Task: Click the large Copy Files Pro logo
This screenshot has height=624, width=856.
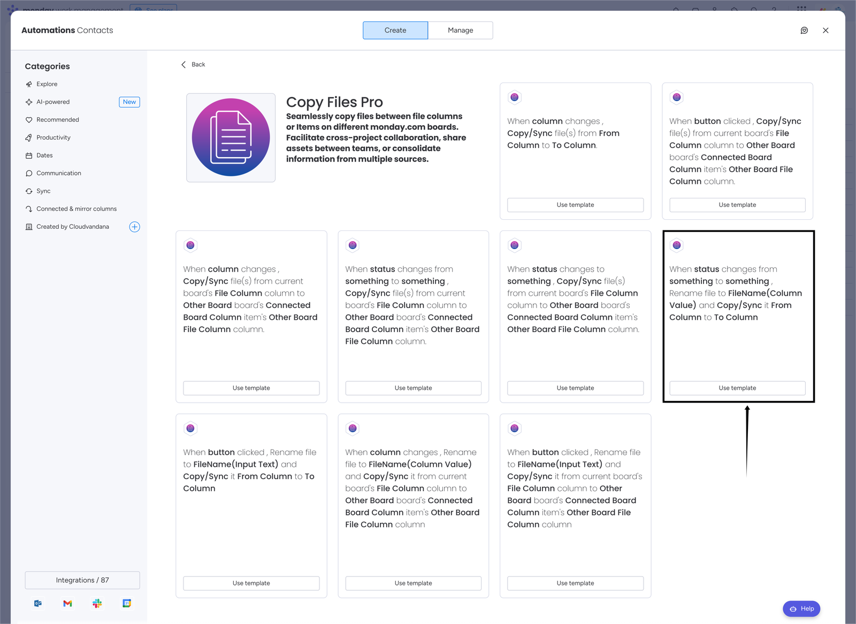Action: click(231, 137)
